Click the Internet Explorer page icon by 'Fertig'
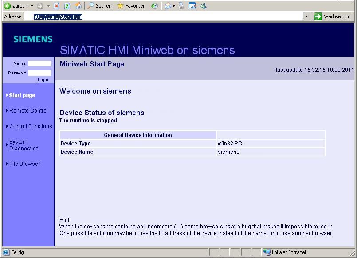The image size is (357, 258). coord(6,252)
